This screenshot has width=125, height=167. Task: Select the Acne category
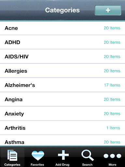pyautogui.click(x=62, y=28)
